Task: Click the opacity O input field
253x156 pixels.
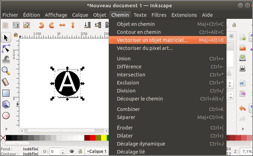Action: point(55,151)
